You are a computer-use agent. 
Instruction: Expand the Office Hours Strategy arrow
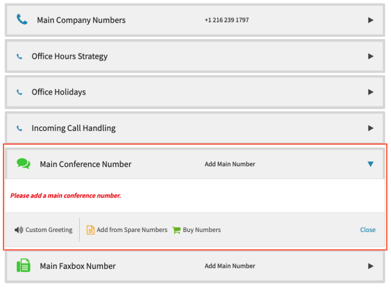pyautogui.click(x=370, y=56)
